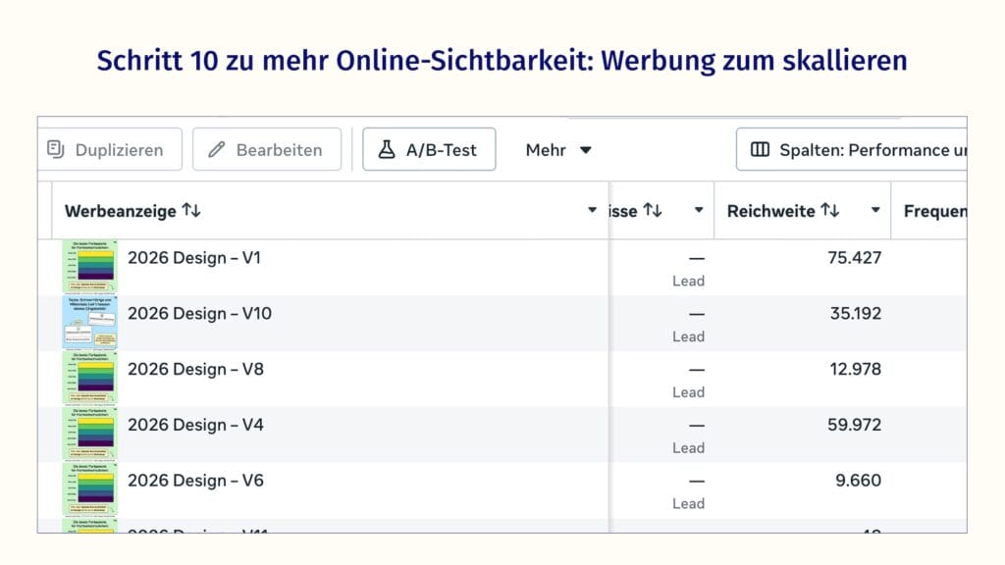Open the Reichweite column dropdown arrow
This screenshot has width=1005, height=565.
875,210
